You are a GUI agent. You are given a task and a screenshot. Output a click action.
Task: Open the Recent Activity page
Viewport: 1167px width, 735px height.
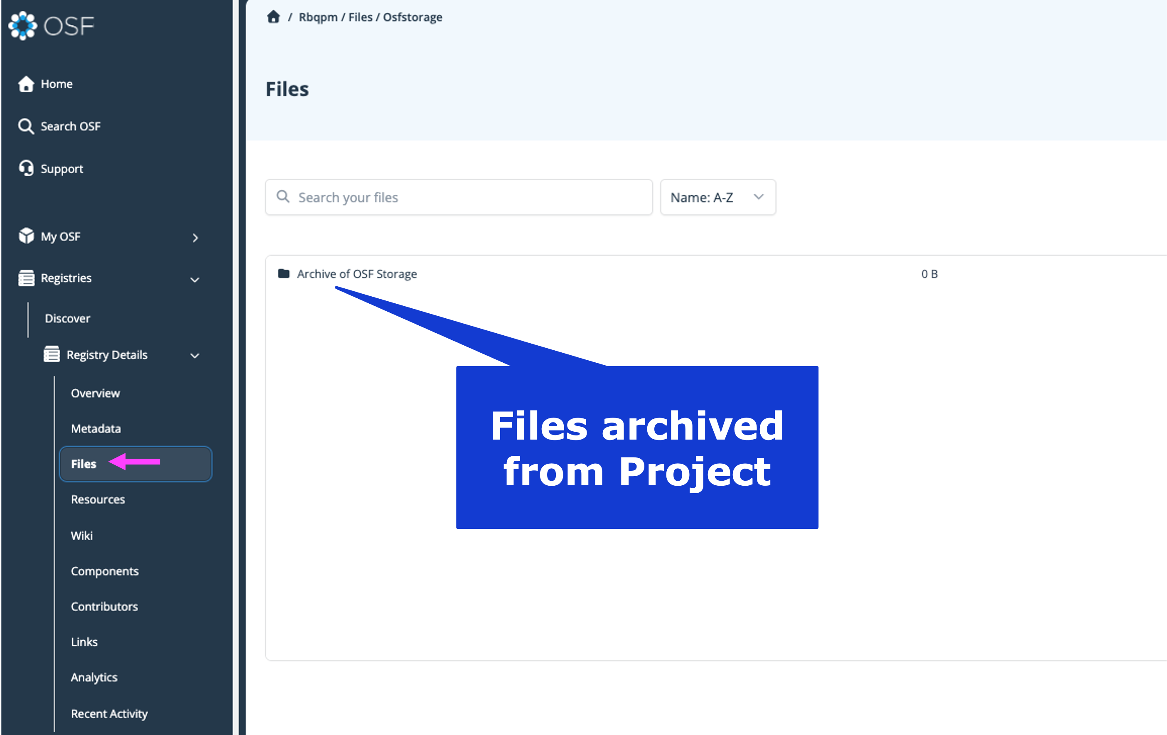click(109, 714)
